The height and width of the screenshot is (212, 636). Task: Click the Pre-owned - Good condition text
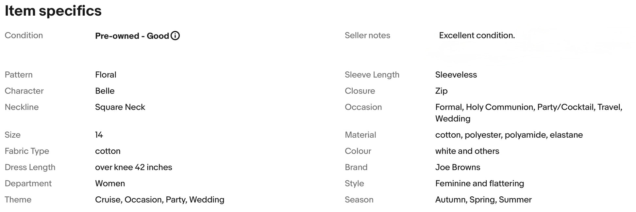point(132,36)
